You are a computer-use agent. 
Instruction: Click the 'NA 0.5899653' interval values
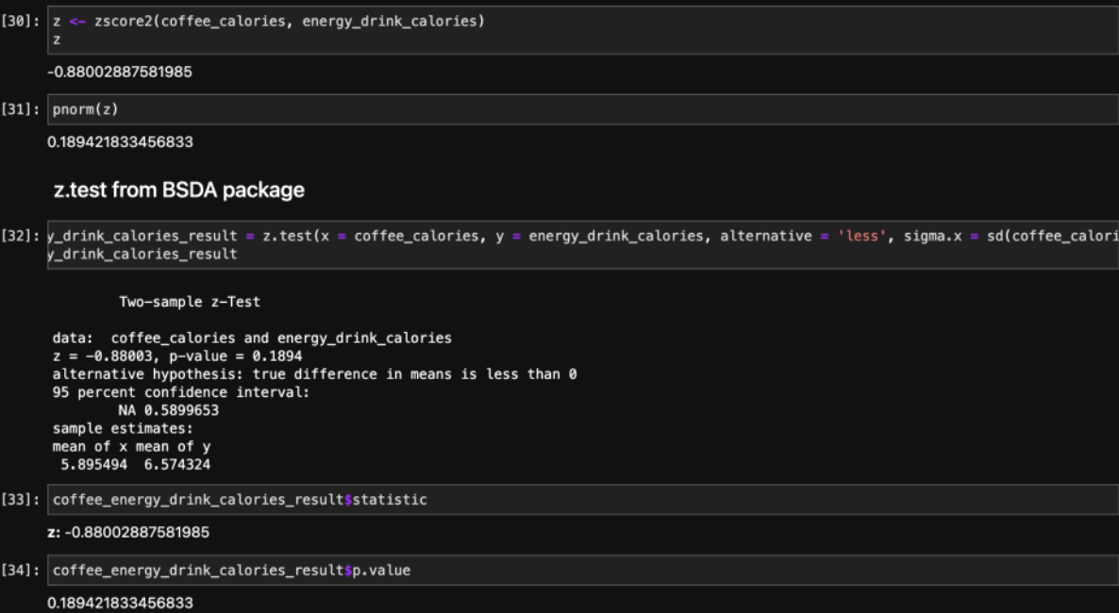(169, 410)
